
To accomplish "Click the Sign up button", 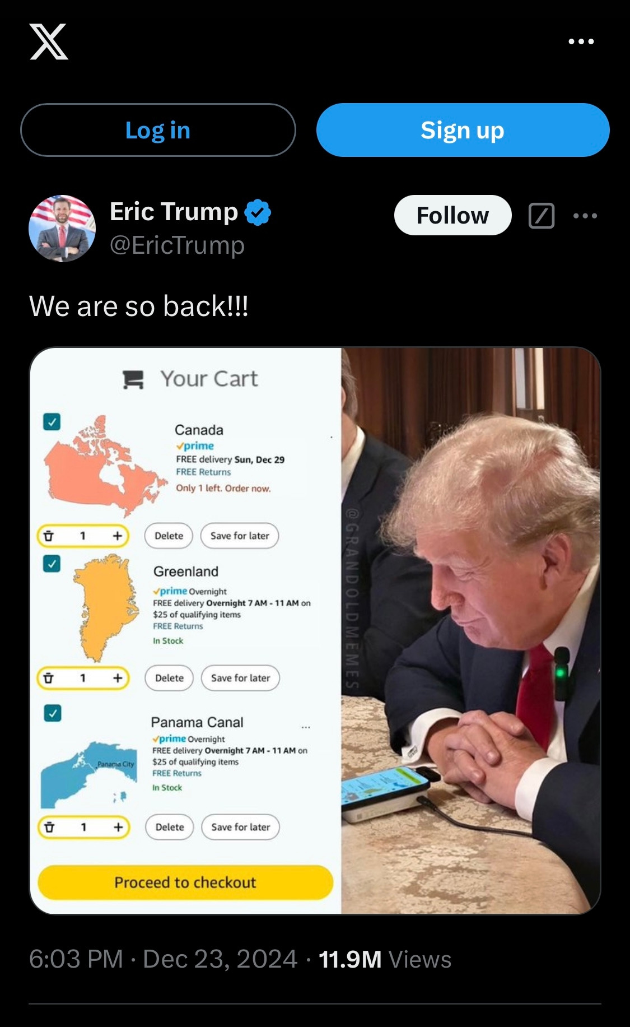I will tap(463, 130).
